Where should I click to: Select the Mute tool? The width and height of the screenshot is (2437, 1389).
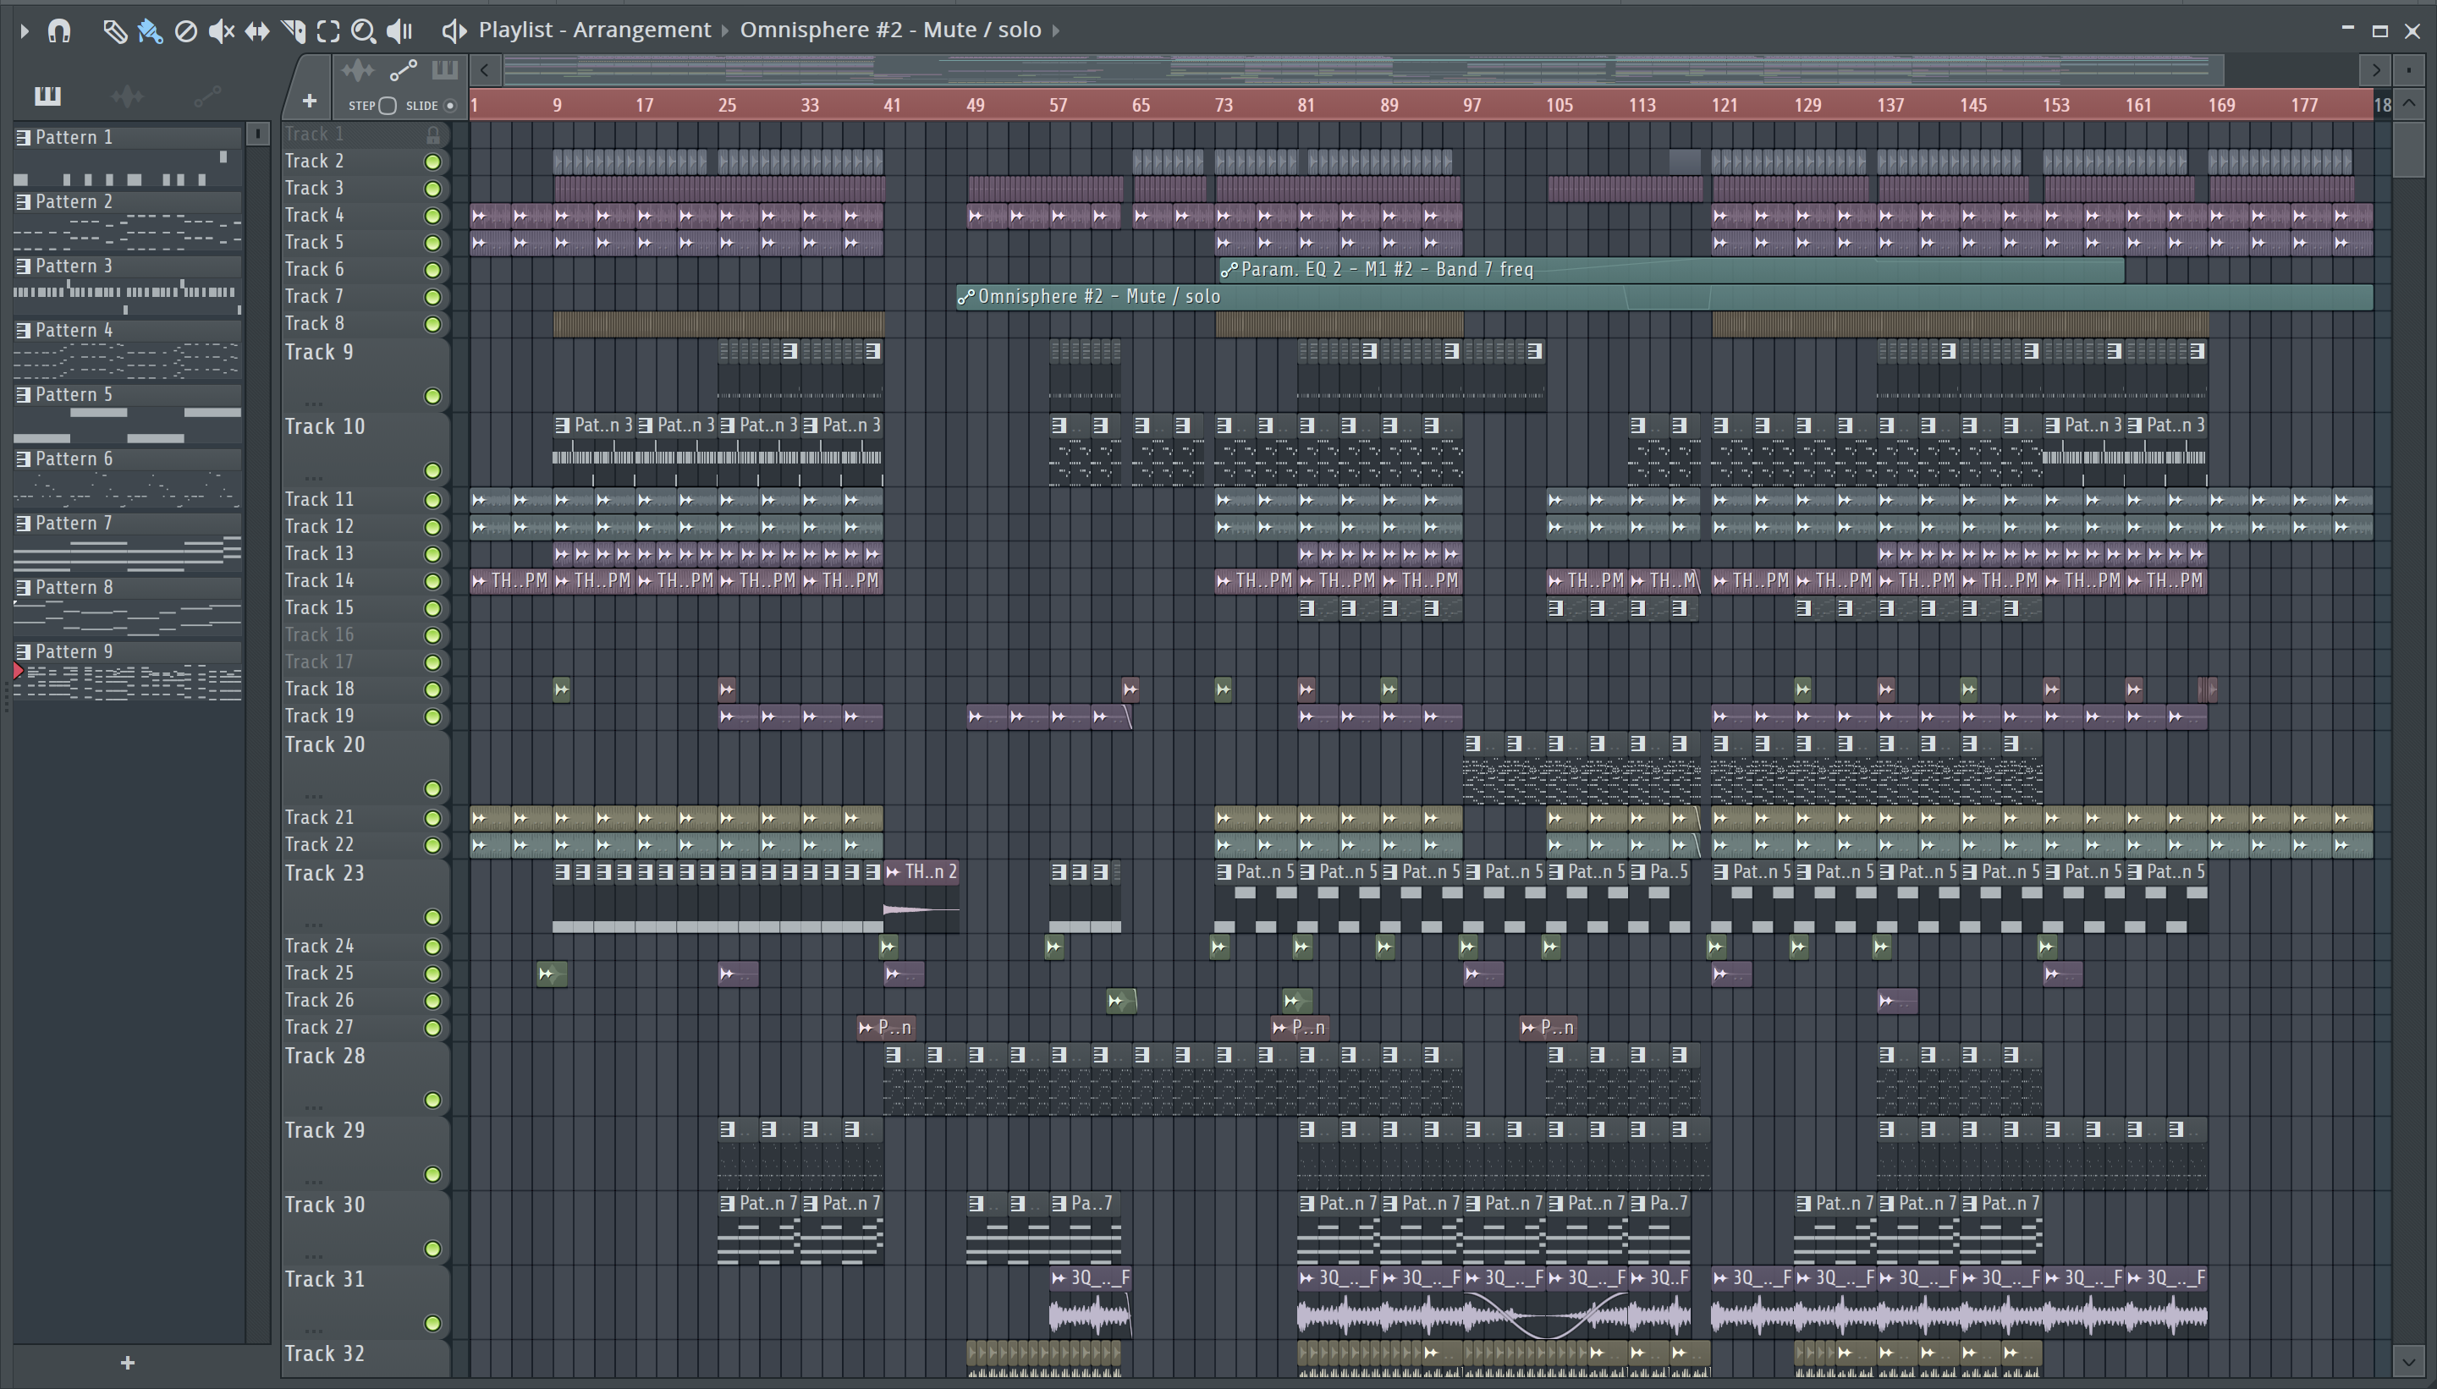point(222,30)
